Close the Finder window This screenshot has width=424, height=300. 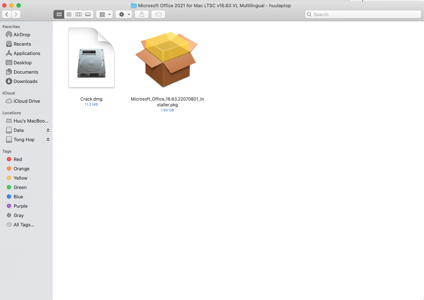tap(4, 5)
